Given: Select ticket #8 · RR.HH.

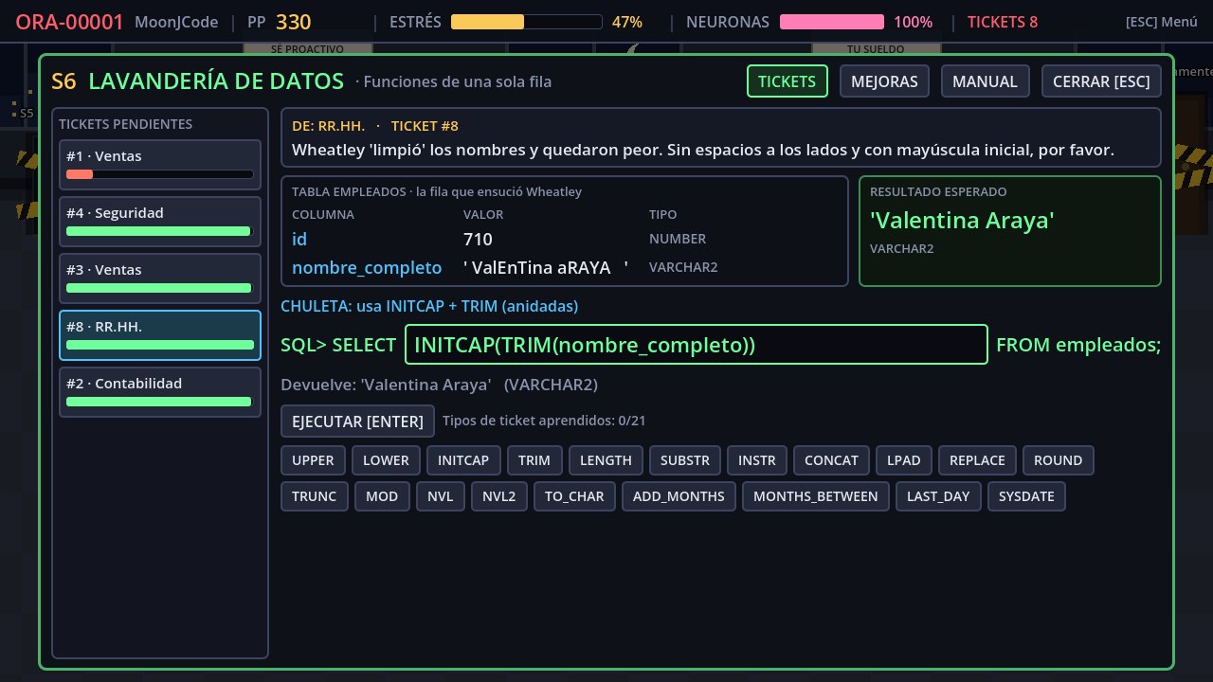Looking at the screenshot, I should (160, 334).
